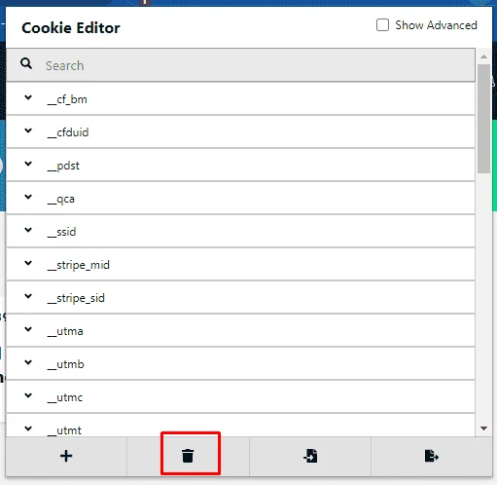497x485 pixels.
Task: Expand the __utmc cookie chevron
Action: 28,395
